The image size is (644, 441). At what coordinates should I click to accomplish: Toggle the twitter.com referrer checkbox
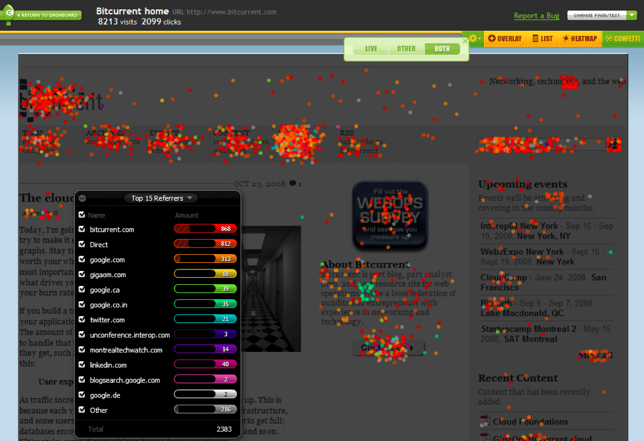tap(81, 319)
